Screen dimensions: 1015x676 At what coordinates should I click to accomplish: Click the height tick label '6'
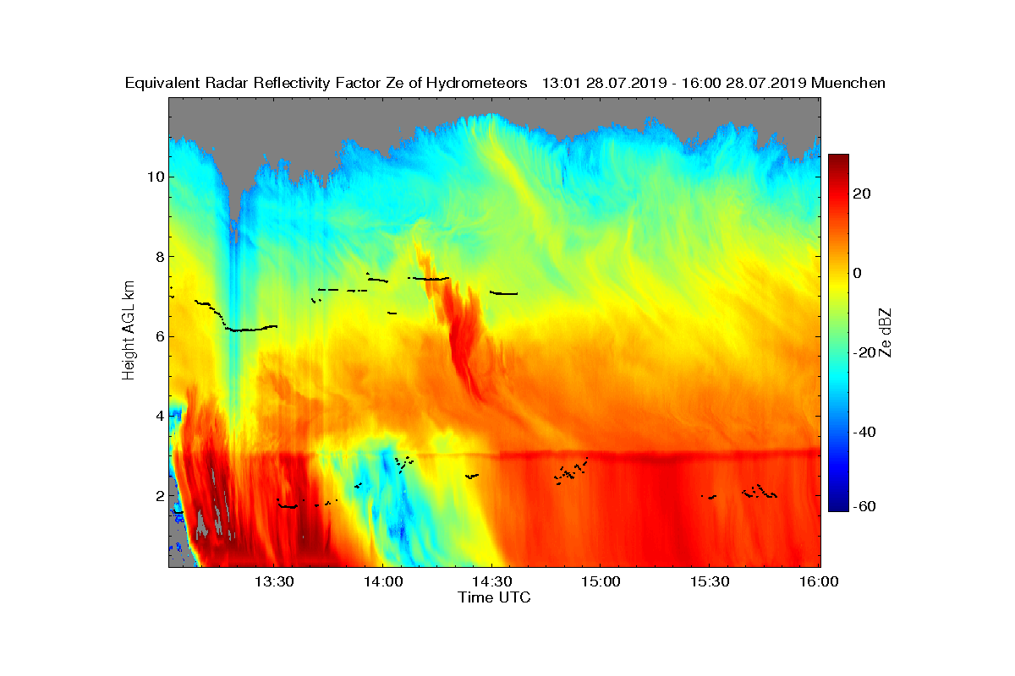click(159, 336)
